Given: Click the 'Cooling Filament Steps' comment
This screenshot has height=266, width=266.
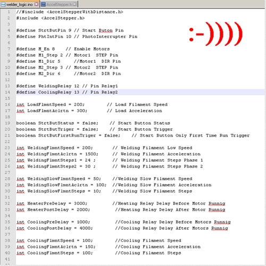Looking at the screenshot, I should [151, 253].
